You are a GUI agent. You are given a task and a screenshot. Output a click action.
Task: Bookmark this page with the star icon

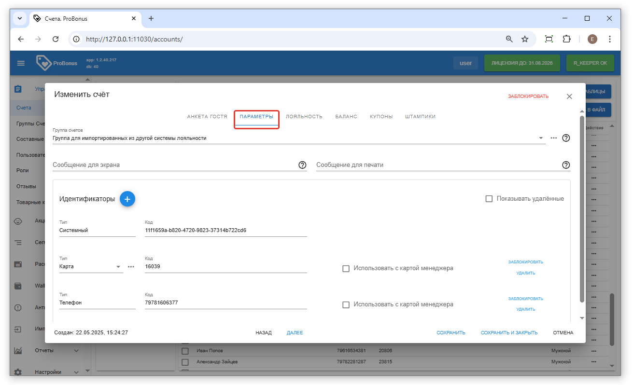tap(525, 39)
